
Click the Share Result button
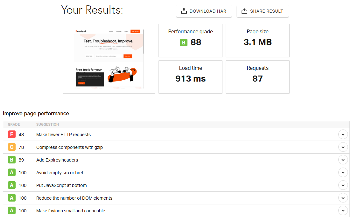(263, 11)
